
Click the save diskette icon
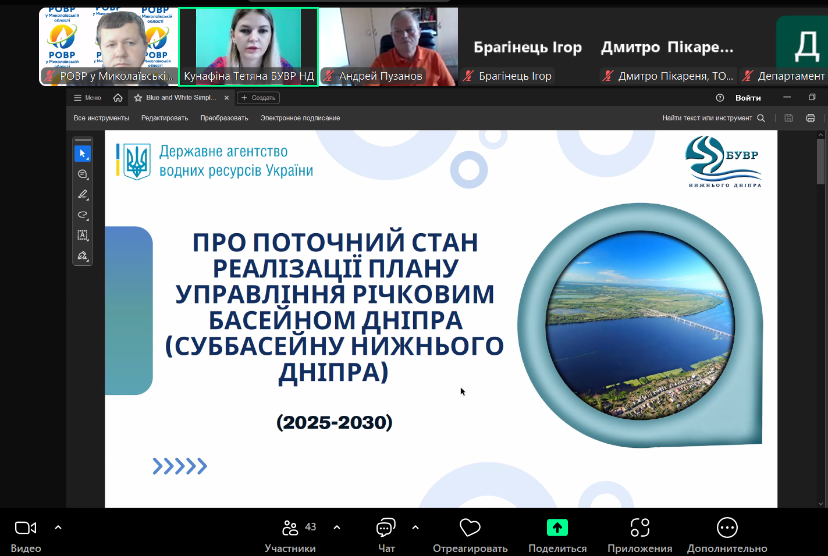click(x=789, y=118)
